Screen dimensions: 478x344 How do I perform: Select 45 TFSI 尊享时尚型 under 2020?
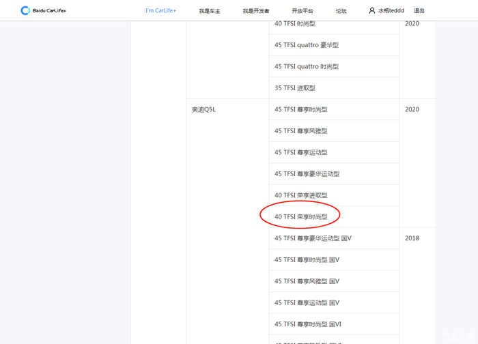301,109
